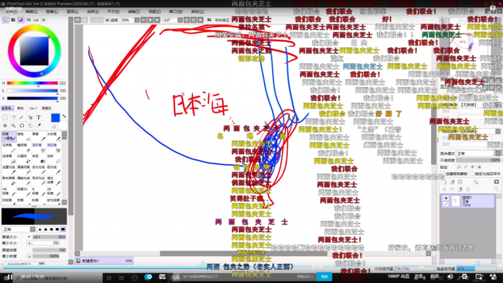Select the move tool
Image resolution: width=503 pixels, height=283 pixels.
pos(5,126)
